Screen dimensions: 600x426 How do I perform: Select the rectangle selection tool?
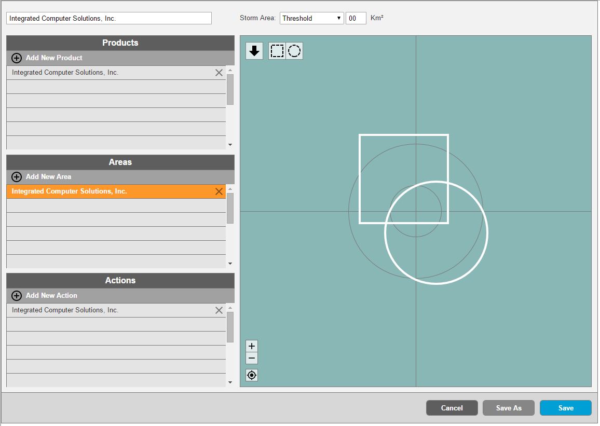pyautogui.click(x=277, y=51)
